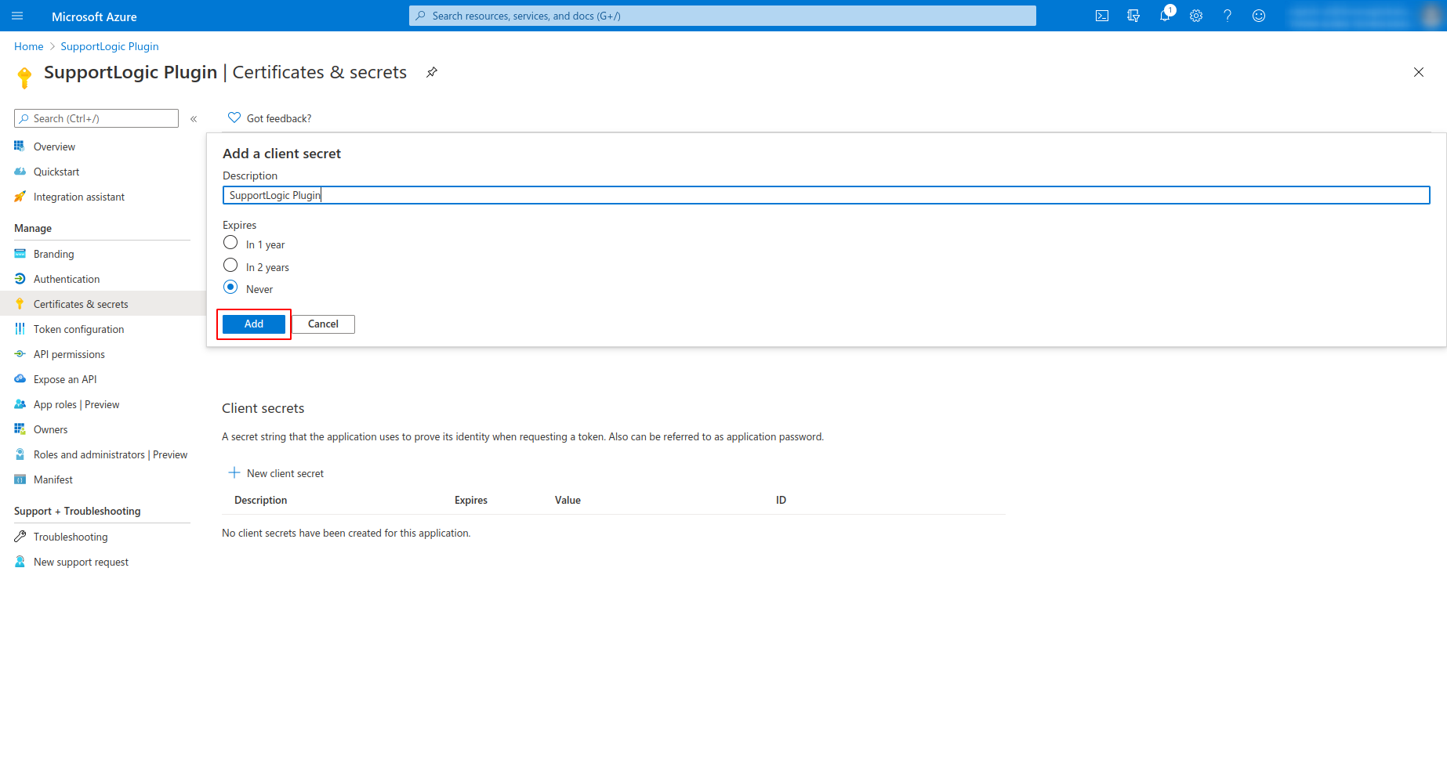Close the Certificates & secrets blade
Image resolution: width=1447 pixels, height=767 pixels.
[1419, 72]
